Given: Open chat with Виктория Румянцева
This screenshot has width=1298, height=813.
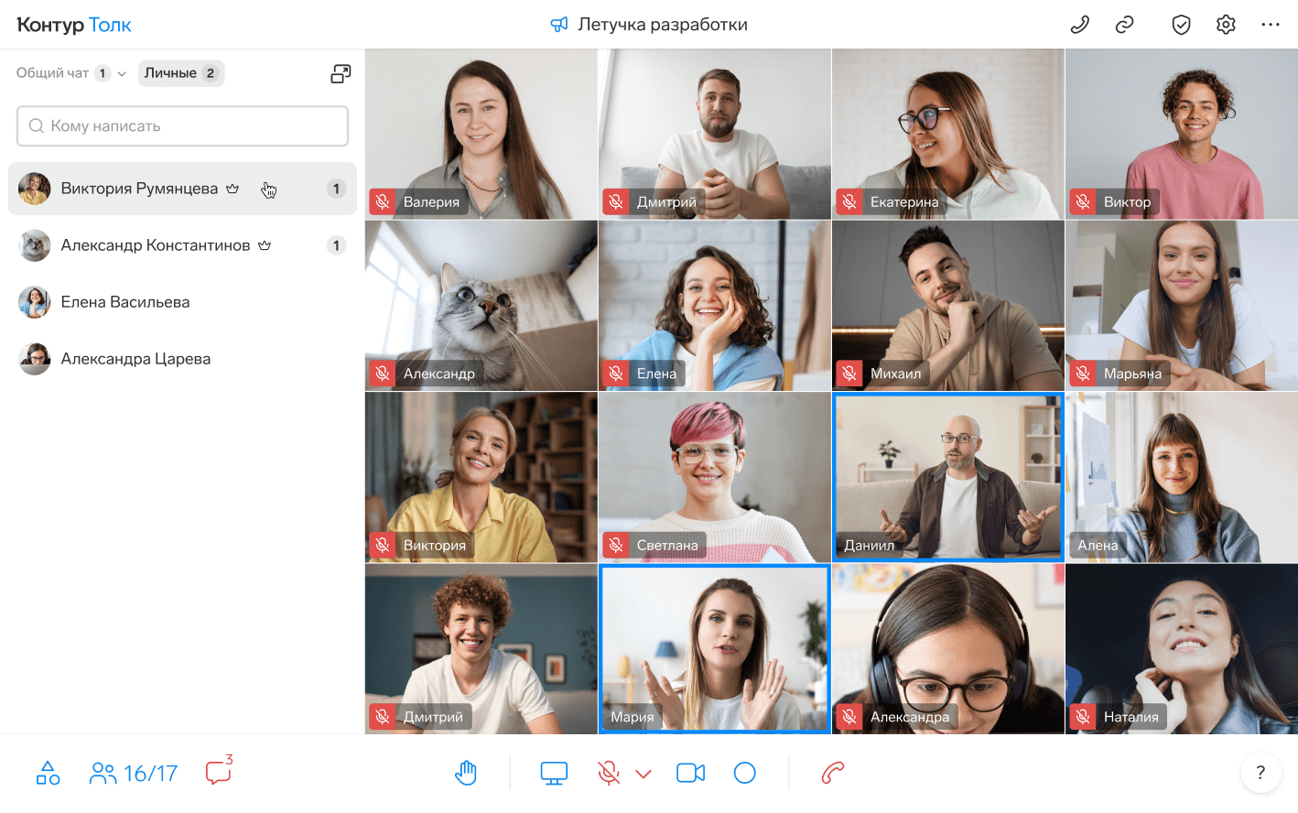Looking at the screenshot, I should tap(182, 189).
